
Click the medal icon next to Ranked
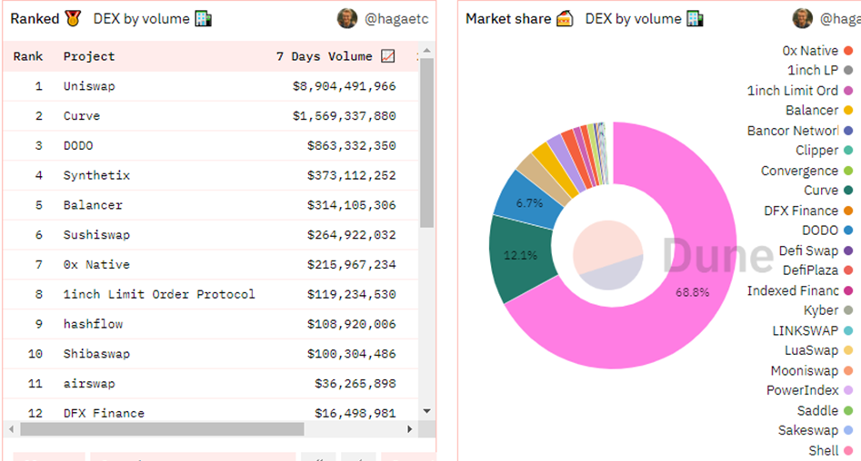click(x=73, y=19)
